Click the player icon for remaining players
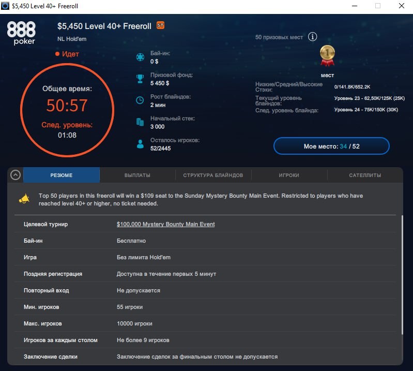 tap(140, 144)
